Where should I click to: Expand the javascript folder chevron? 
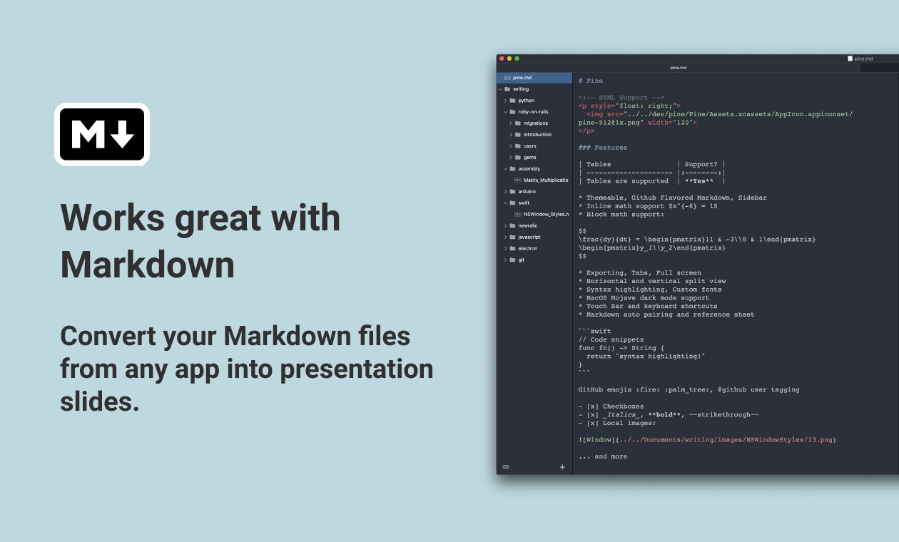pyautogui.click(x=505, y=237)
